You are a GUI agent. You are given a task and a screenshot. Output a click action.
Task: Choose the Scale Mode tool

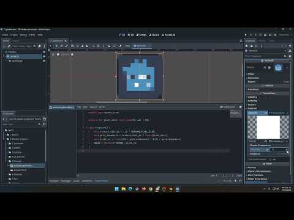66,46
